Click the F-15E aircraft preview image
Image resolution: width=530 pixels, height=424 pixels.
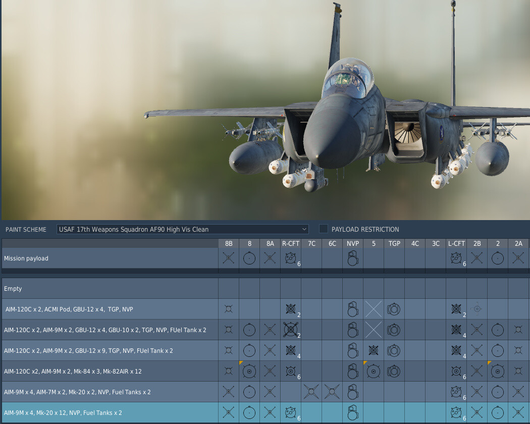click(x=266, y=110)
